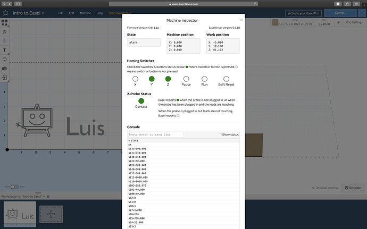
Task: Star the Intro to Easel project
Action: [x=43, y=13]
